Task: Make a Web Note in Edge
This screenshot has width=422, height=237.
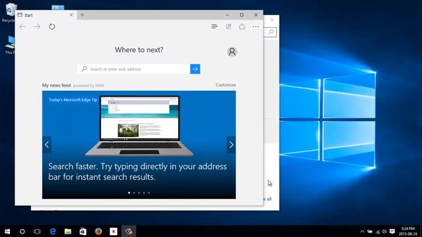Action: (x=228, y=26)
